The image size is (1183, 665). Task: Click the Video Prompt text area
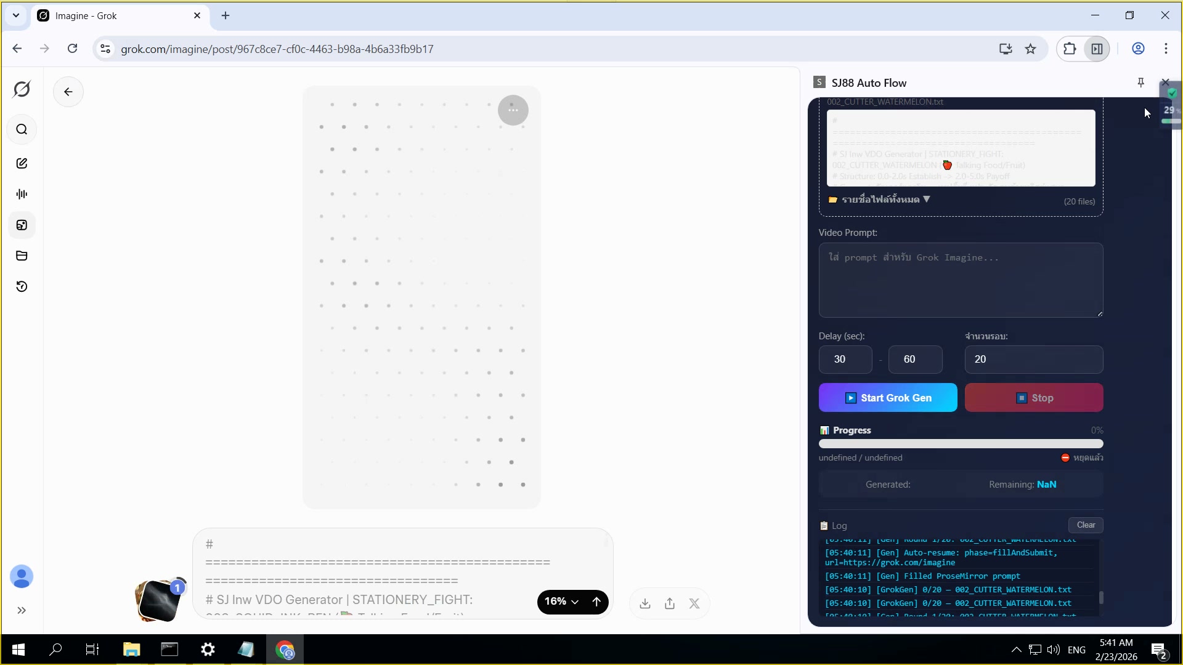coord(960,280)
